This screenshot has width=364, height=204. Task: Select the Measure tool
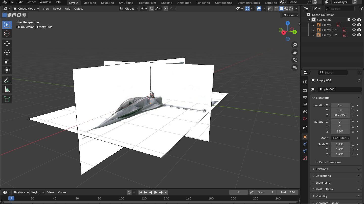click(x=7, y=89)
